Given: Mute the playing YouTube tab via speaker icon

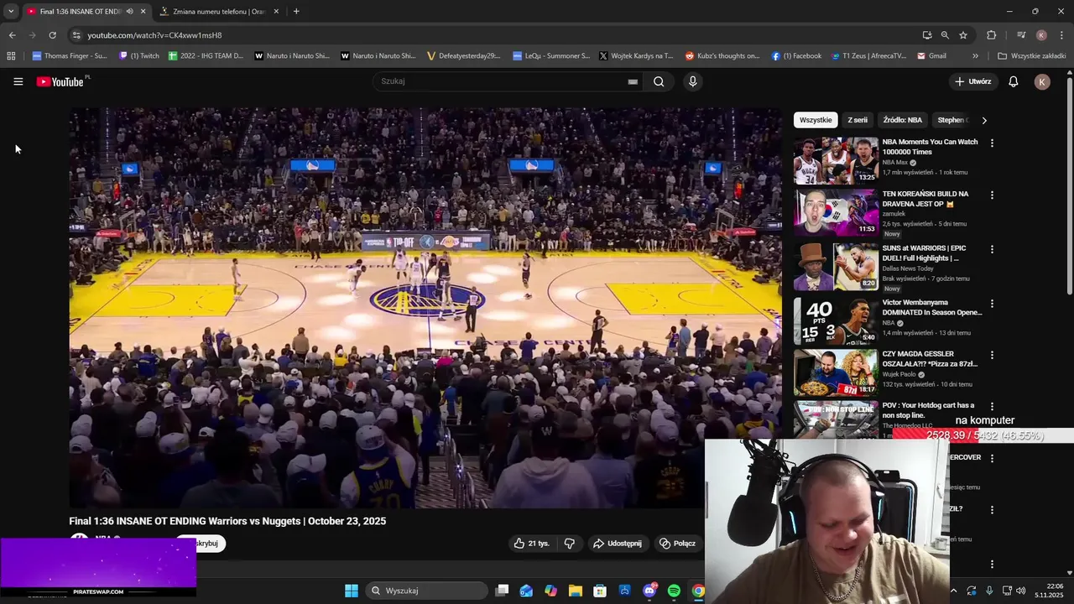Looking at the screenshot, I should tap(129, 12).
